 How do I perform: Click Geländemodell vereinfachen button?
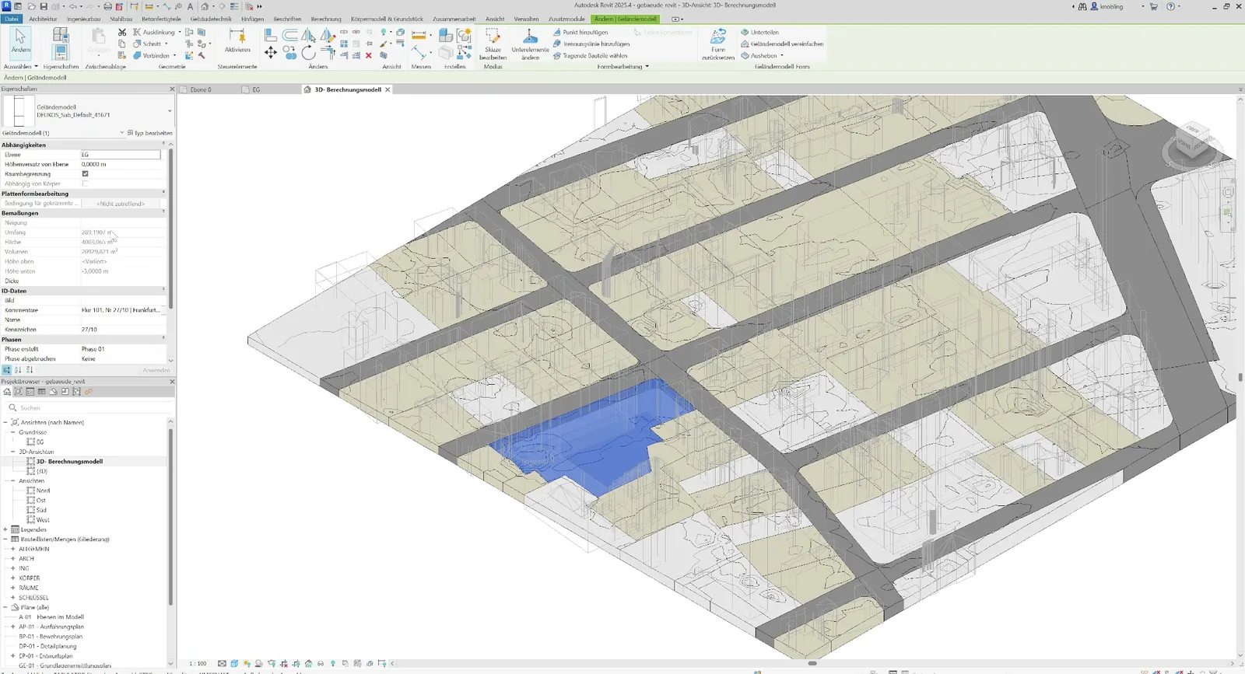[x=782, y=44]
